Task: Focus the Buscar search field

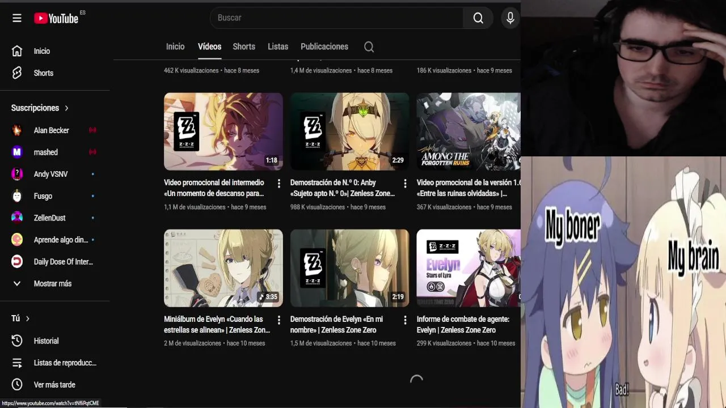Action: point(336,18)
